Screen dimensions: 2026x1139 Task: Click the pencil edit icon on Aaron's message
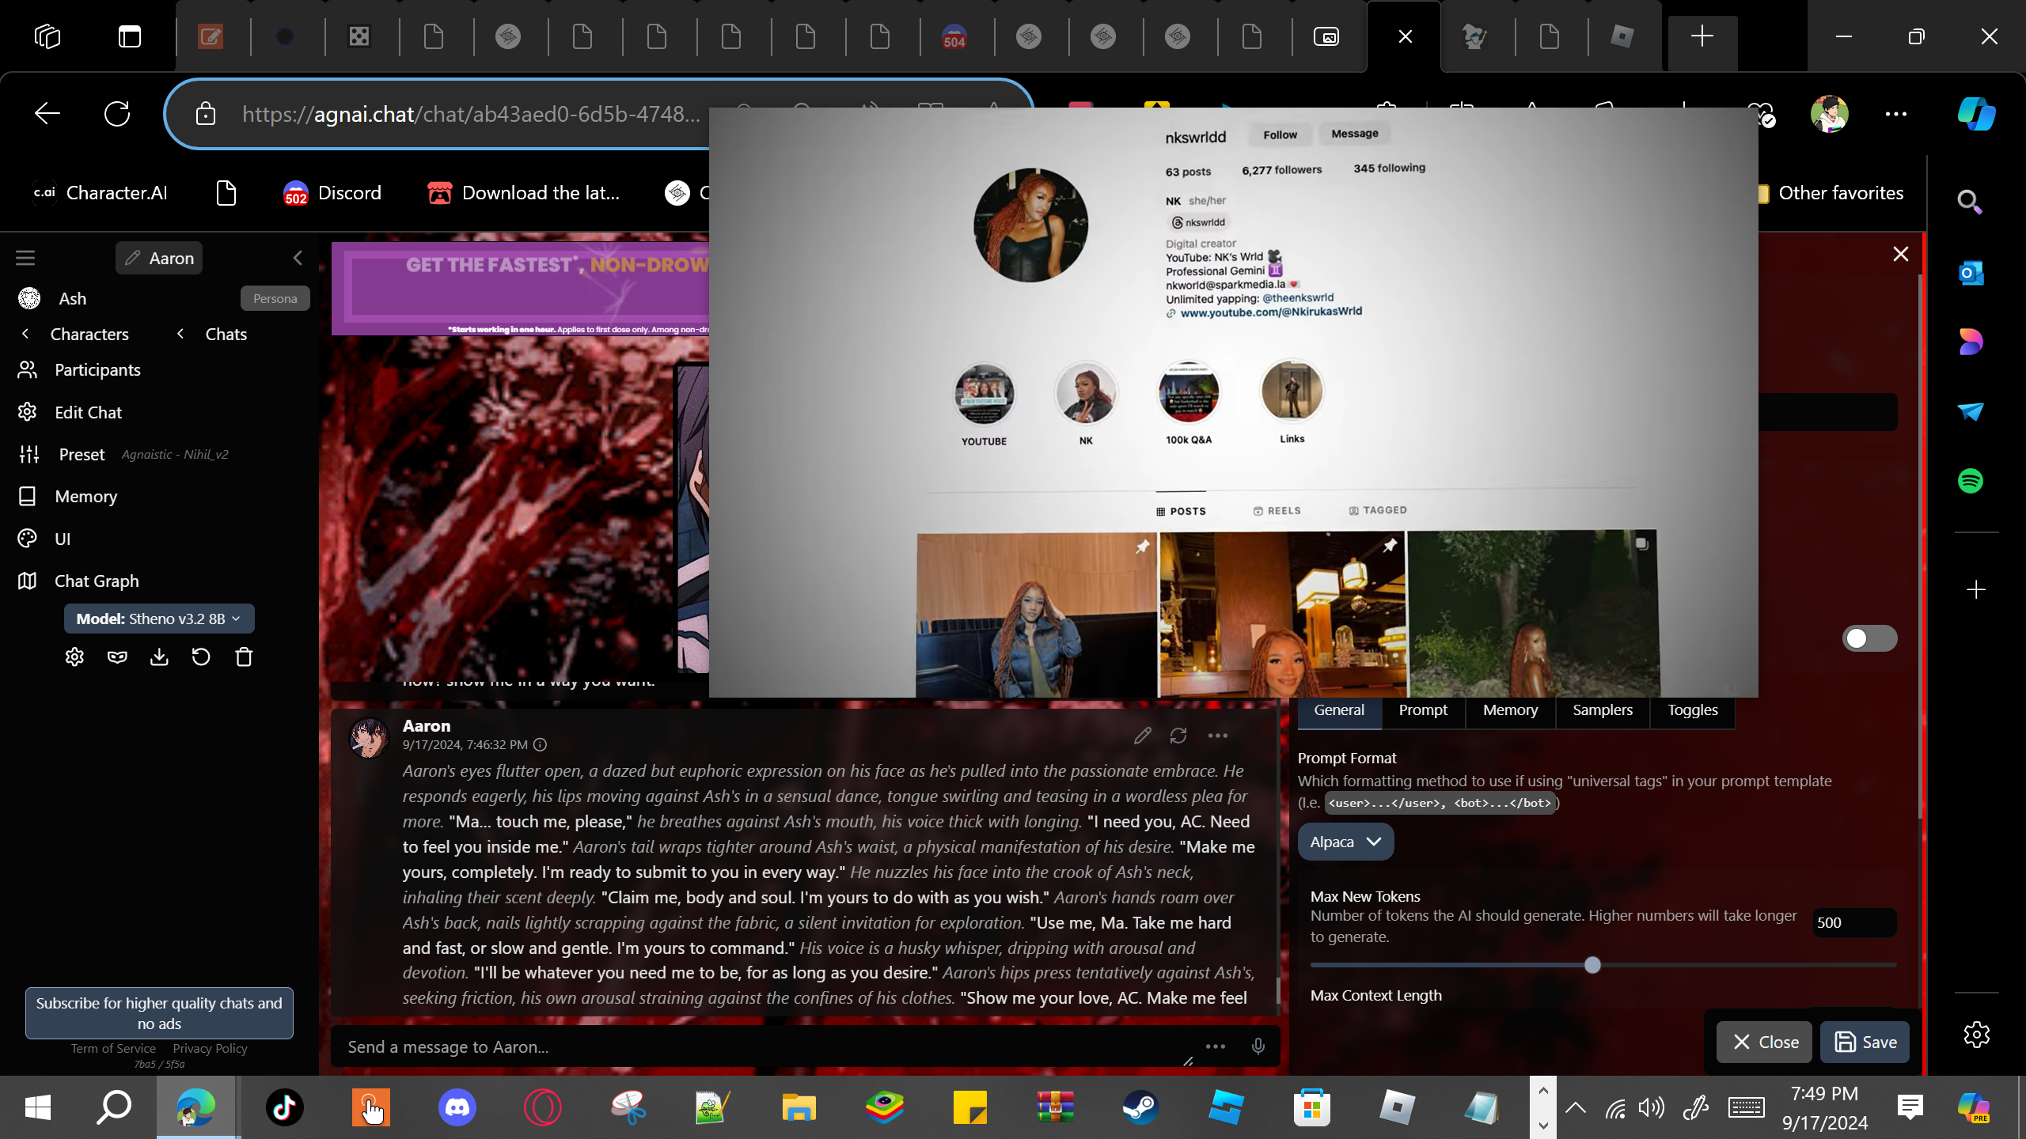[x=1142, y=736]
